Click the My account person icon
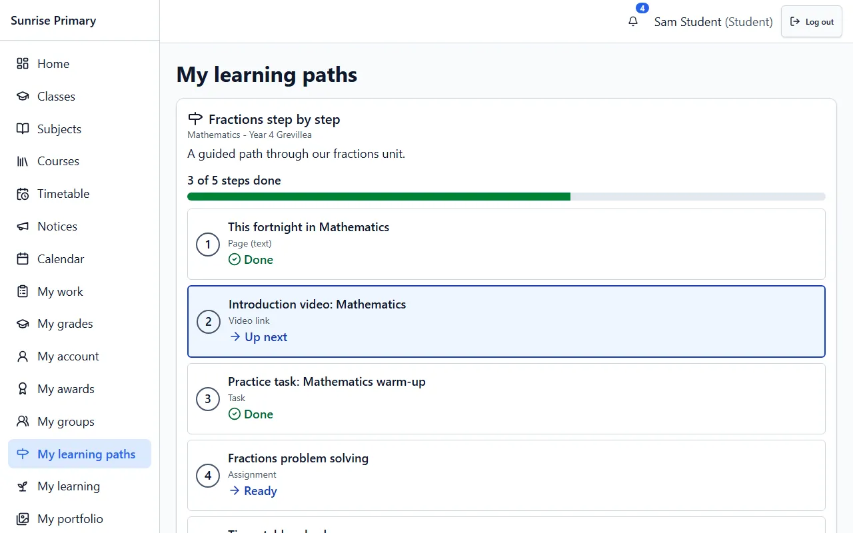 23,356
